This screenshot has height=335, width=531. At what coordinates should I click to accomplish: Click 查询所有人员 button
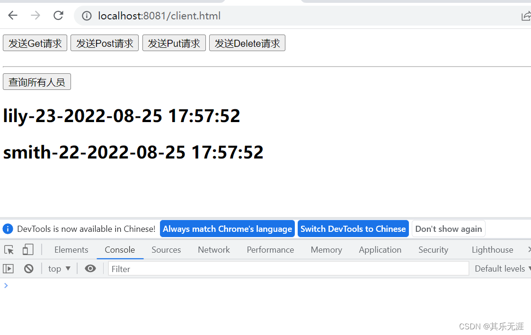point(37,82)
